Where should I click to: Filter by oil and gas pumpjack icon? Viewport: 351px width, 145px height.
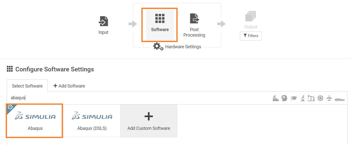point(311,98)
